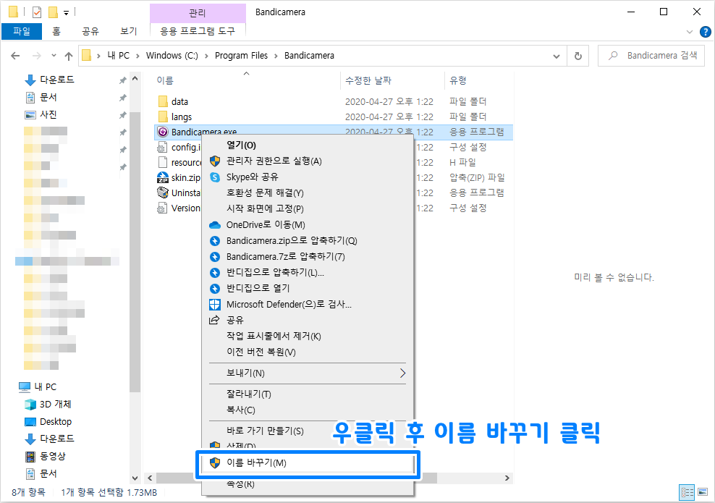Viewport: 715px width, 503px height.
Task: Choose 공유 in the context menu
Action: click(x=308, y=320)
